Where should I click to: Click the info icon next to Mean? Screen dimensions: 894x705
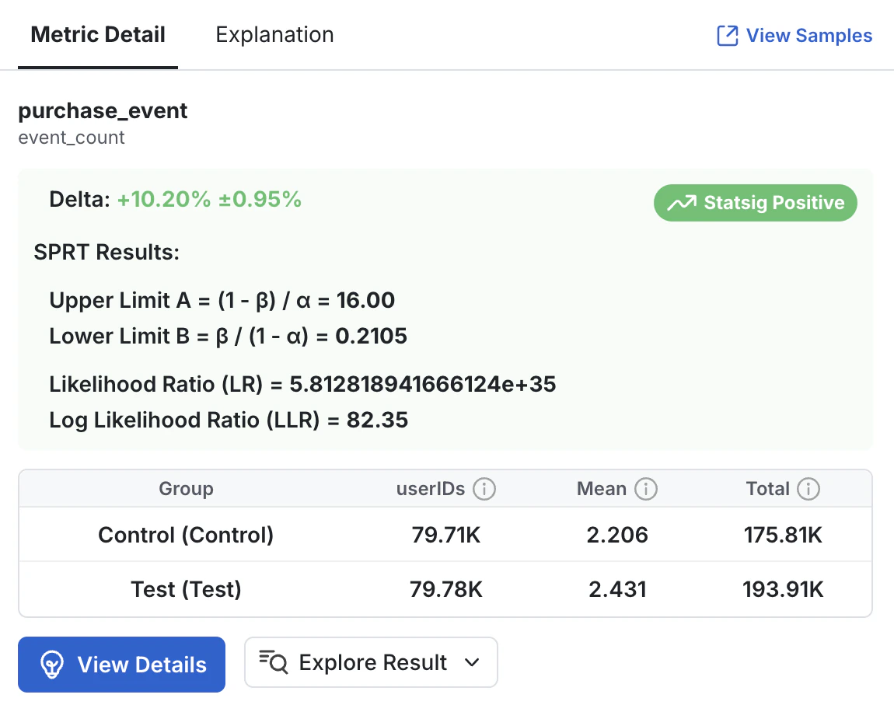coord(645,489)
